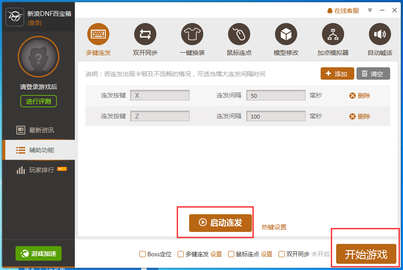Click the 连发间隔 field containing 100
Screen dimensions: 403x270
276,116
